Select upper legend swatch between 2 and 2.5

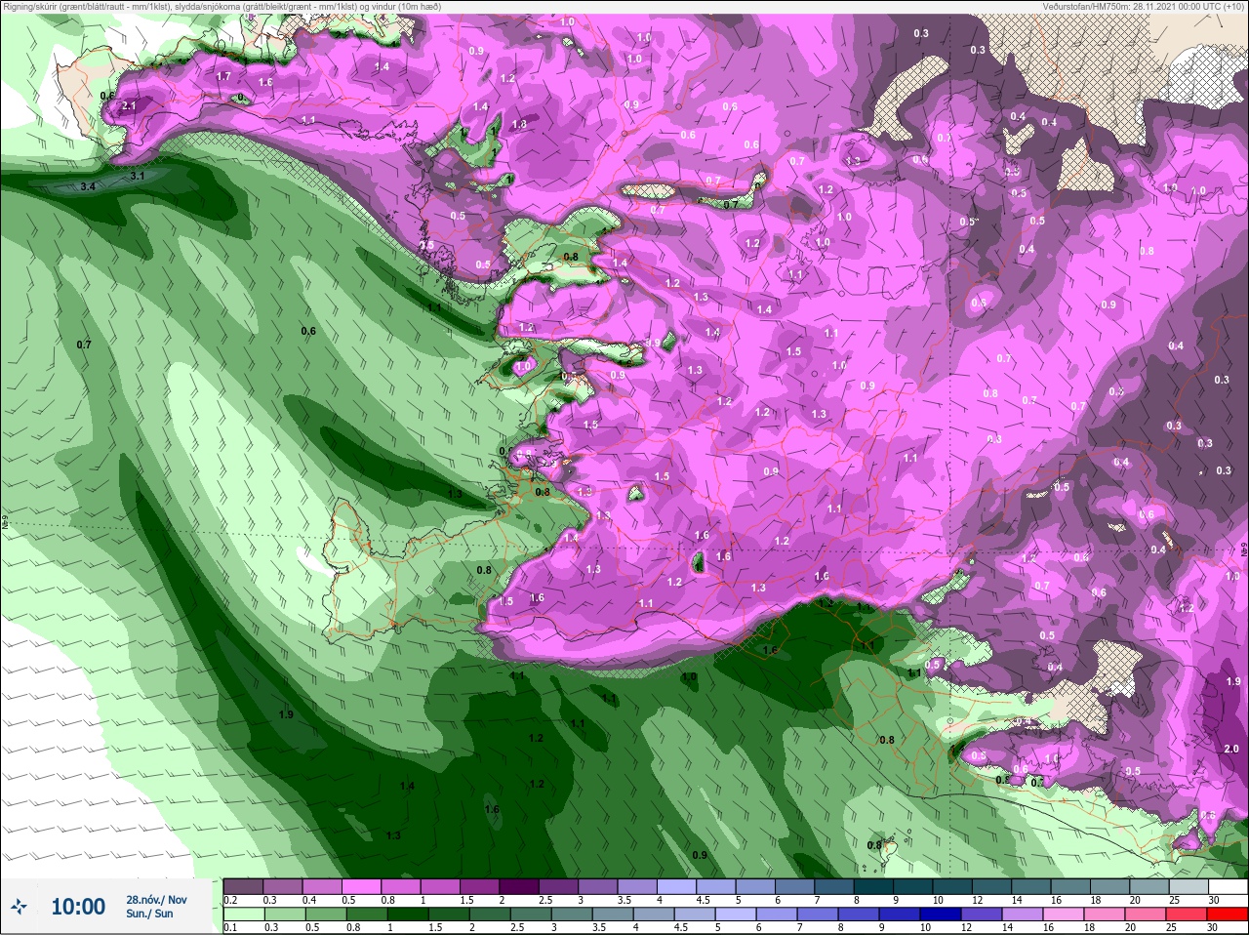click(519, 886)
